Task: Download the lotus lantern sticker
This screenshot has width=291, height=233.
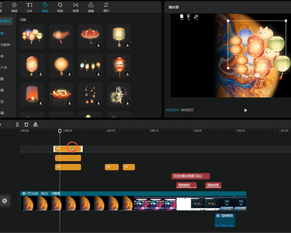Action: coord(99,45)
